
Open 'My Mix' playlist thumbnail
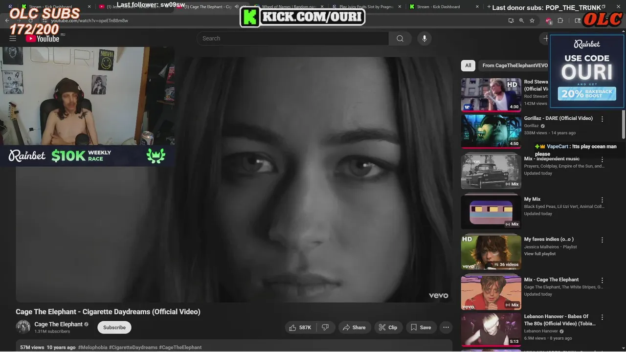pos(491,212)
